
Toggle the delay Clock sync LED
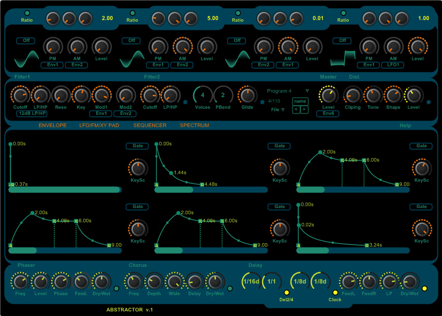[335, 292]
